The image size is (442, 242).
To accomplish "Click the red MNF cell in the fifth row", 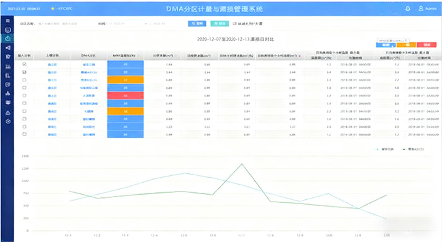I will 126,96.
